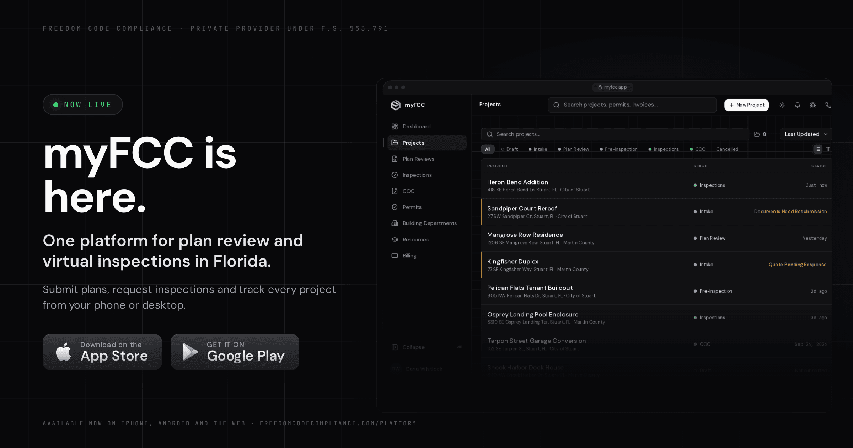853x448 pixels.
Task: Click the Pre-Inspection stage of Pelican Flats
Action: 713,291
